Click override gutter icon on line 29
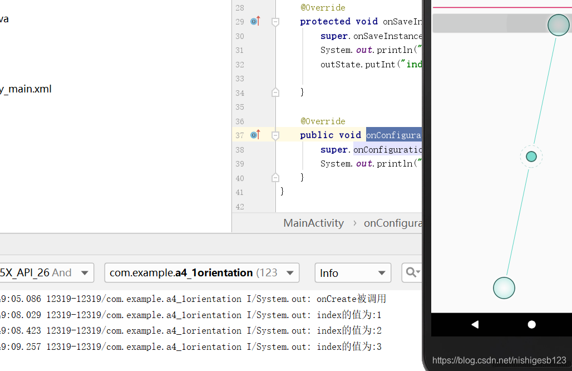Image resolution: width=572 pixels, height=371 pixels. (x=255, y=21)
